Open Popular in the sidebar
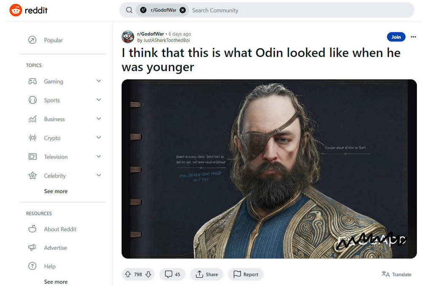 pyautogui.click(x=53, y=40)
